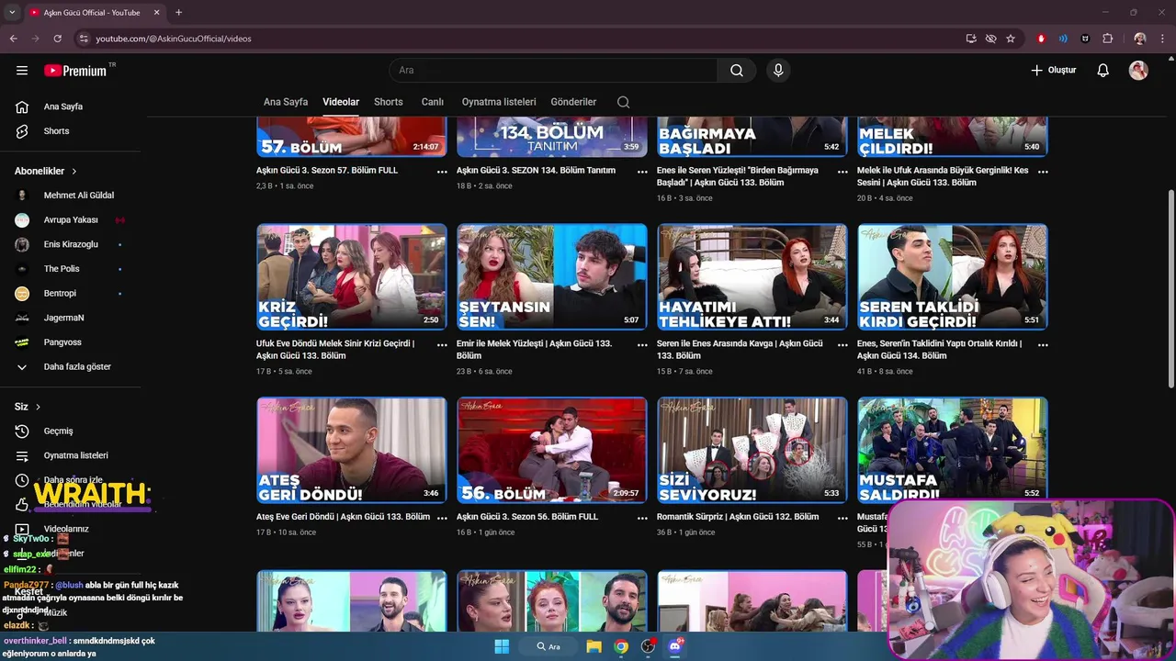Click the Chrome address bar URL
1176x661 pixels.
click(174, 39)
